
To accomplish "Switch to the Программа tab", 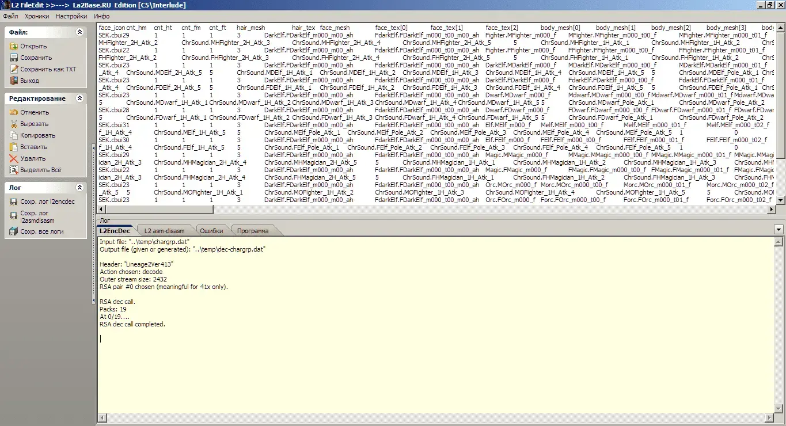I will (252, 231).
